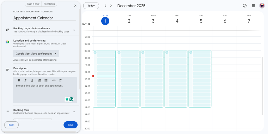Click into the description text area
Image resolution: width=268 pixels, height=134 pixels.
[x=45, y=90]
